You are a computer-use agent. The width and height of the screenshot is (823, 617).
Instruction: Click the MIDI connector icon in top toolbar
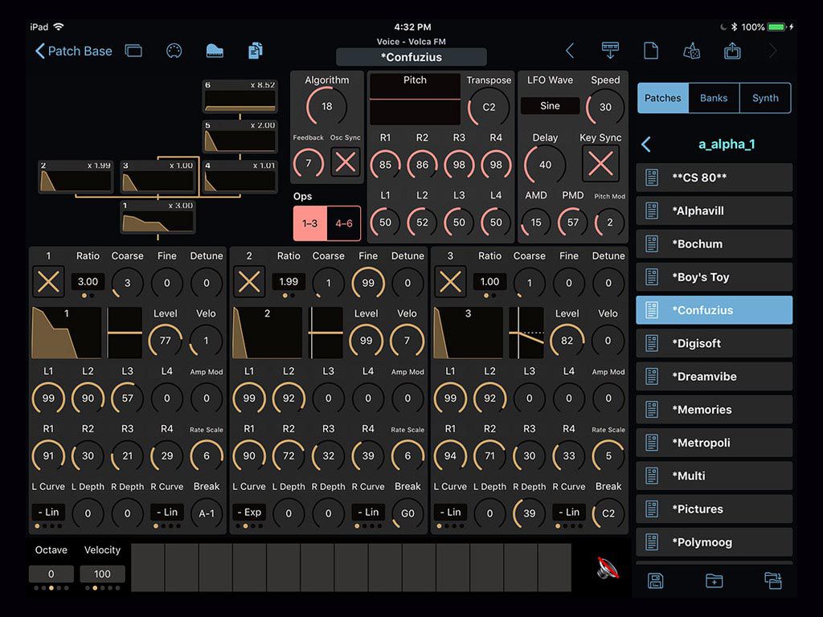pyautogui.click(x=174, y=51)
